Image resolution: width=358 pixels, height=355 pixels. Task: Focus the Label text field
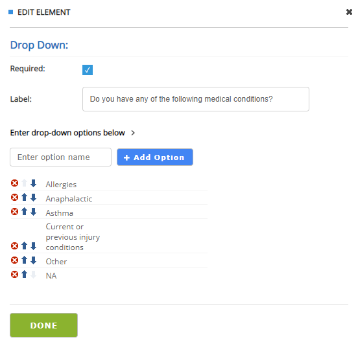coord(196,99)
